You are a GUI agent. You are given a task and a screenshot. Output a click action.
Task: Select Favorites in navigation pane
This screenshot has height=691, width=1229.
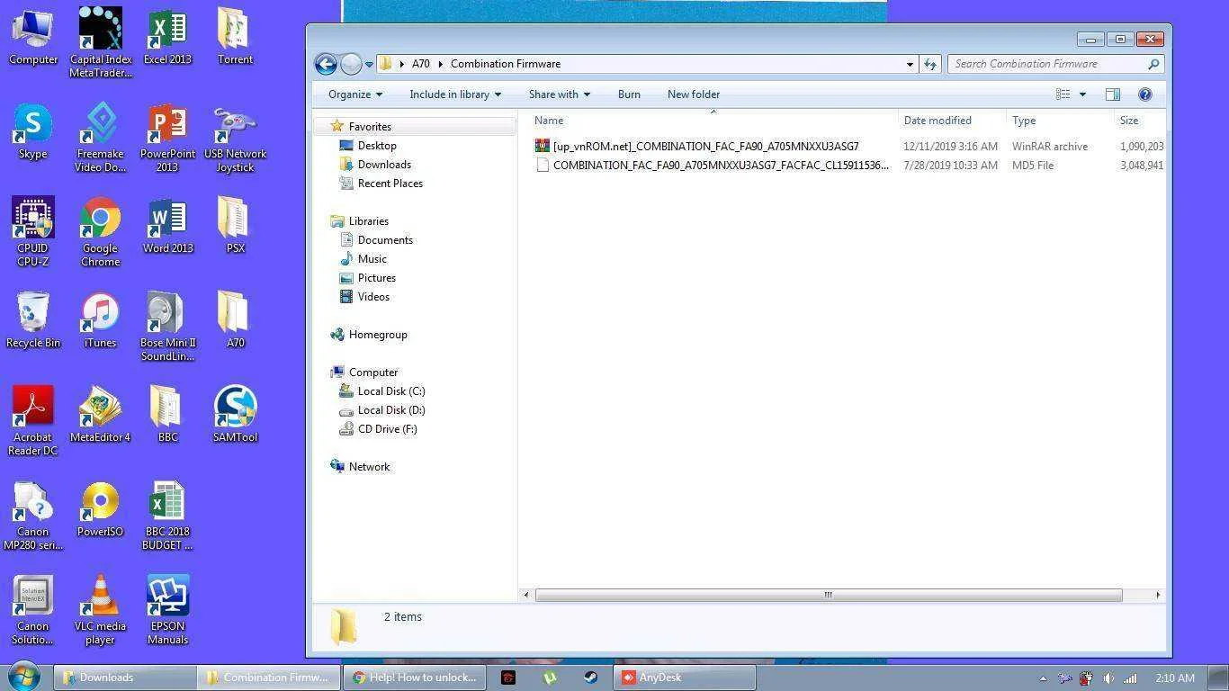pyautogui.click(x=370, y=127)
